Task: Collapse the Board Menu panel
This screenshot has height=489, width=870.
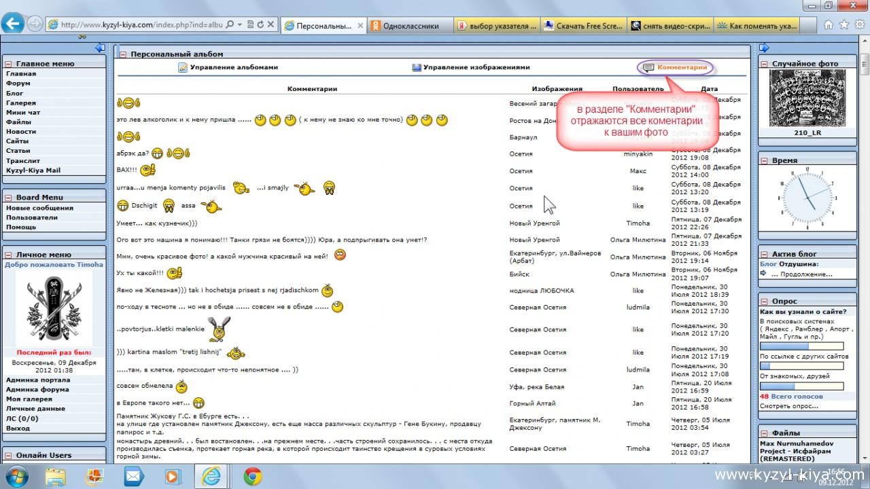Action: [7, 198]
